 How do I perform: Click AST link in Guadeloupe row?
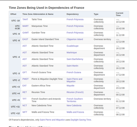coord(25,46)
